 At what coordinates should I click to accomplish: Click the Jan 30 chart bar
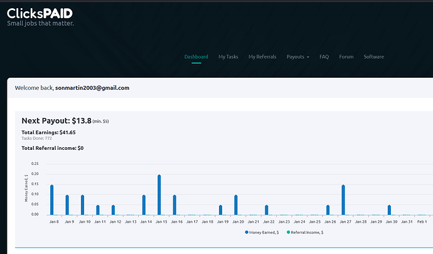(x=389, y=209)
